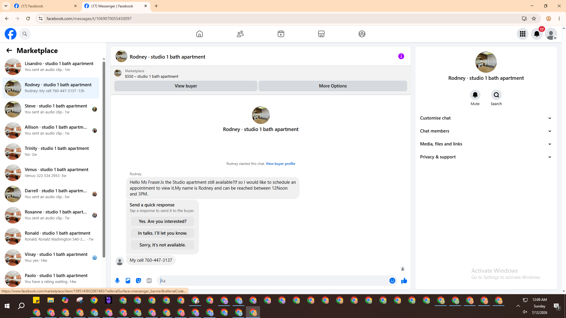Screen dimensions: 566x318
Task: Expand Chat members section
Action: (486, 131)
